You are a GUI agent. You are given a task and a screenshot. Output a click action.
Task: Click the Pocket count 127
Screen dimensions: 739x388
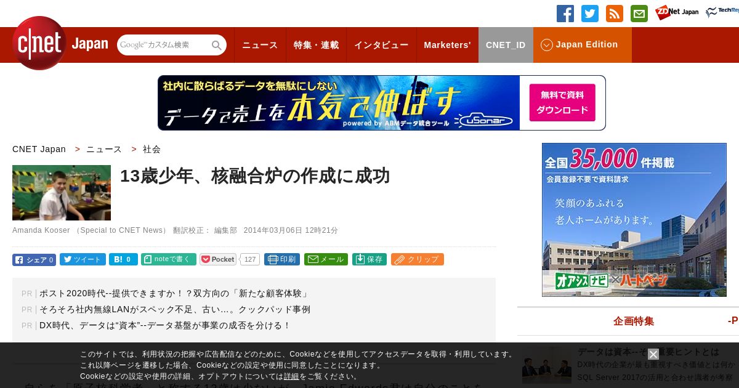point(249,259)
